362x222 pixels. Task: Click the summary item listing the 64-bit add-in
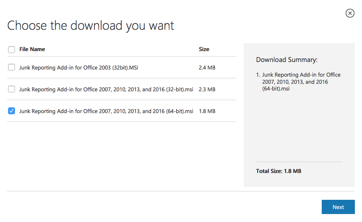click(x=301, y=82)
